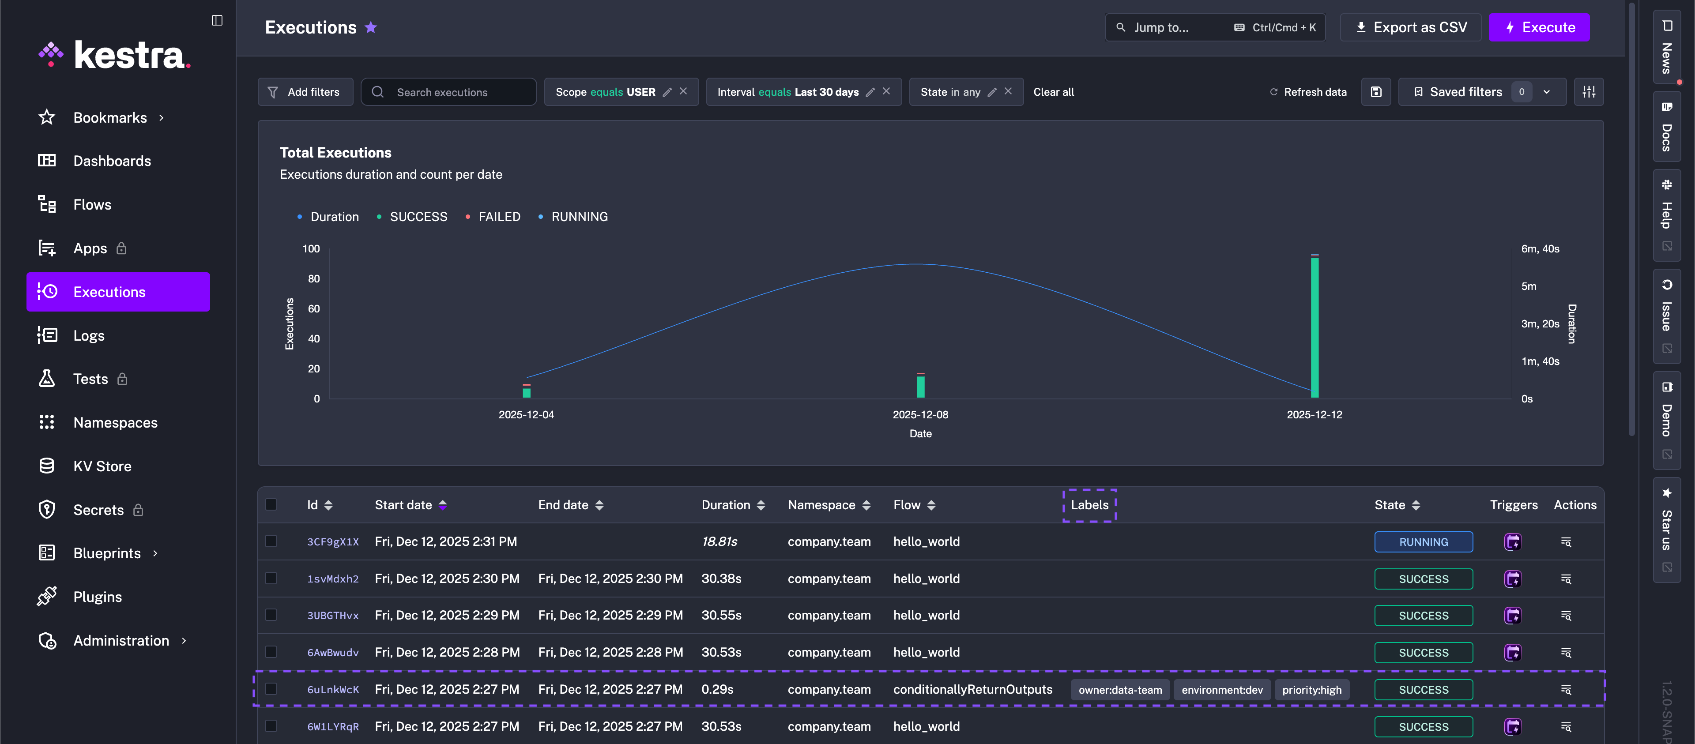
Task: Edit the Interval Last 30 days filter
Action: [x=870, y=92]
